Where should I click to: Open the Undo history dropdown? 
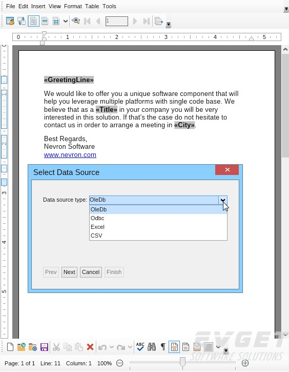[112, 347]
